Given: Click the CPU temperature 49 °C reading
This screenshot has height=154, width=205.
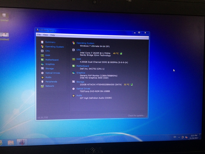Looking at the screenshot, I should pyautogui.click(x=116, y=53).
